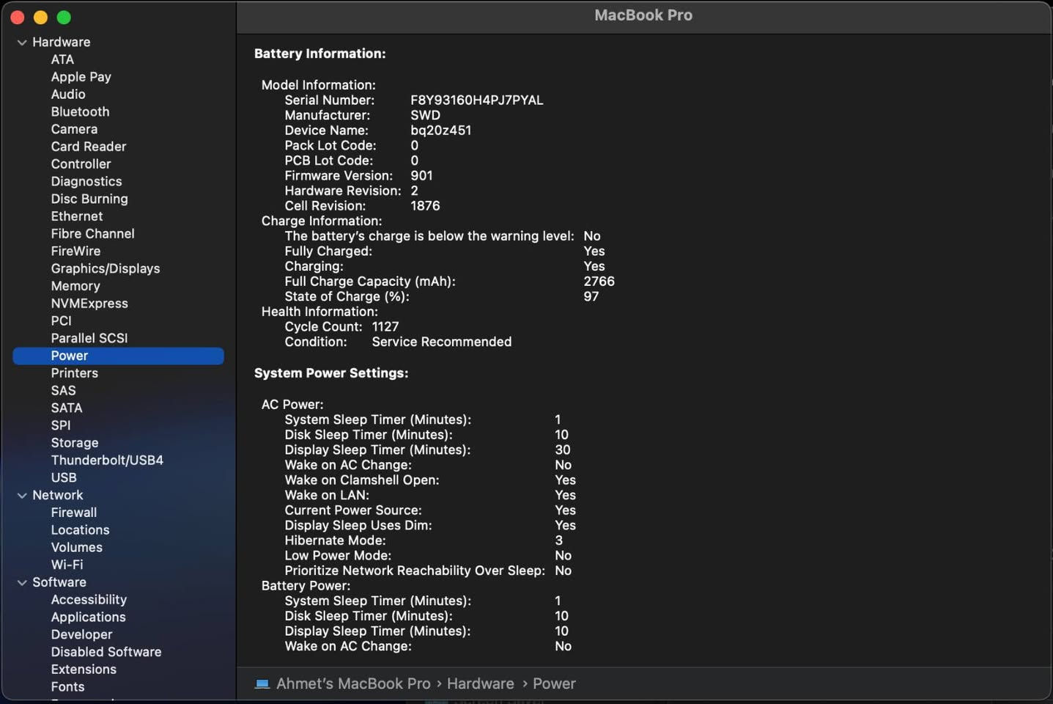
Task: Select Developer under Software
Action: click(x=81, y=635)
